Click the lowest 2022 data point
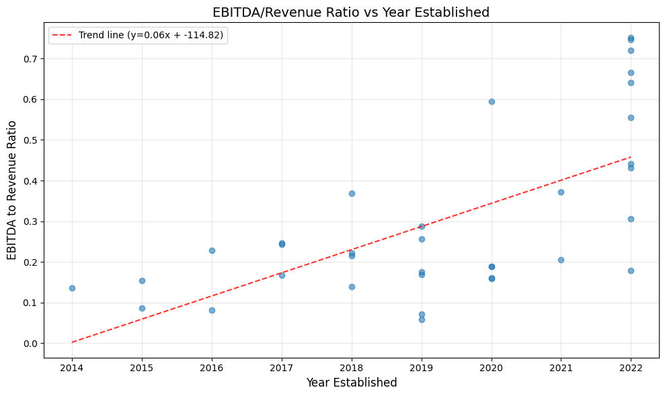Image resolution: width=665 pixels, height=396 pixels. tap(631, 270)
